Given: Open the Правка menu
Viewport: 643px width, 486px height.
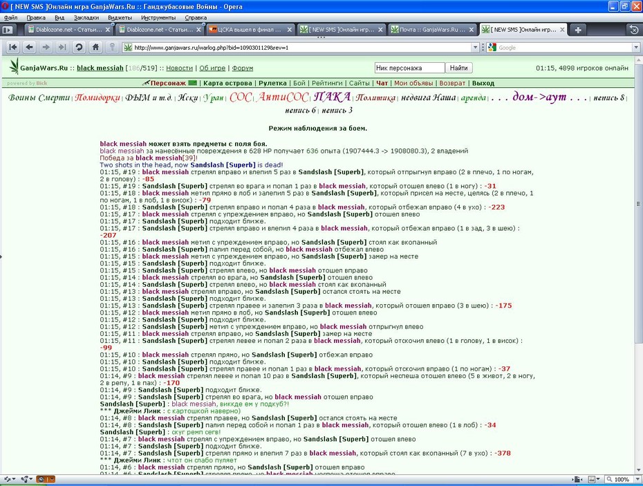Looking at the screenshot, I should (x=36, y=18).
